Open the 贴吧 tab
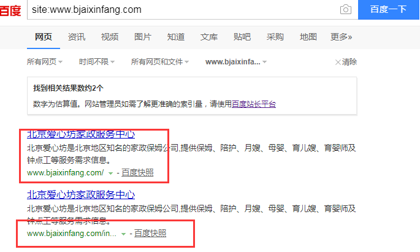 point(242,37)
